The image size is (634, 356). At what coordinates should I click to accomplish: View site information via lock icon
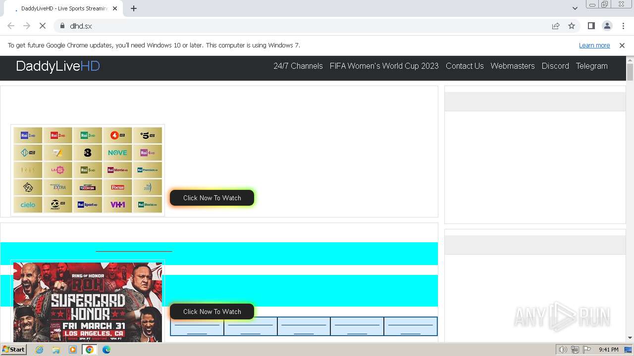click(62, 26)
